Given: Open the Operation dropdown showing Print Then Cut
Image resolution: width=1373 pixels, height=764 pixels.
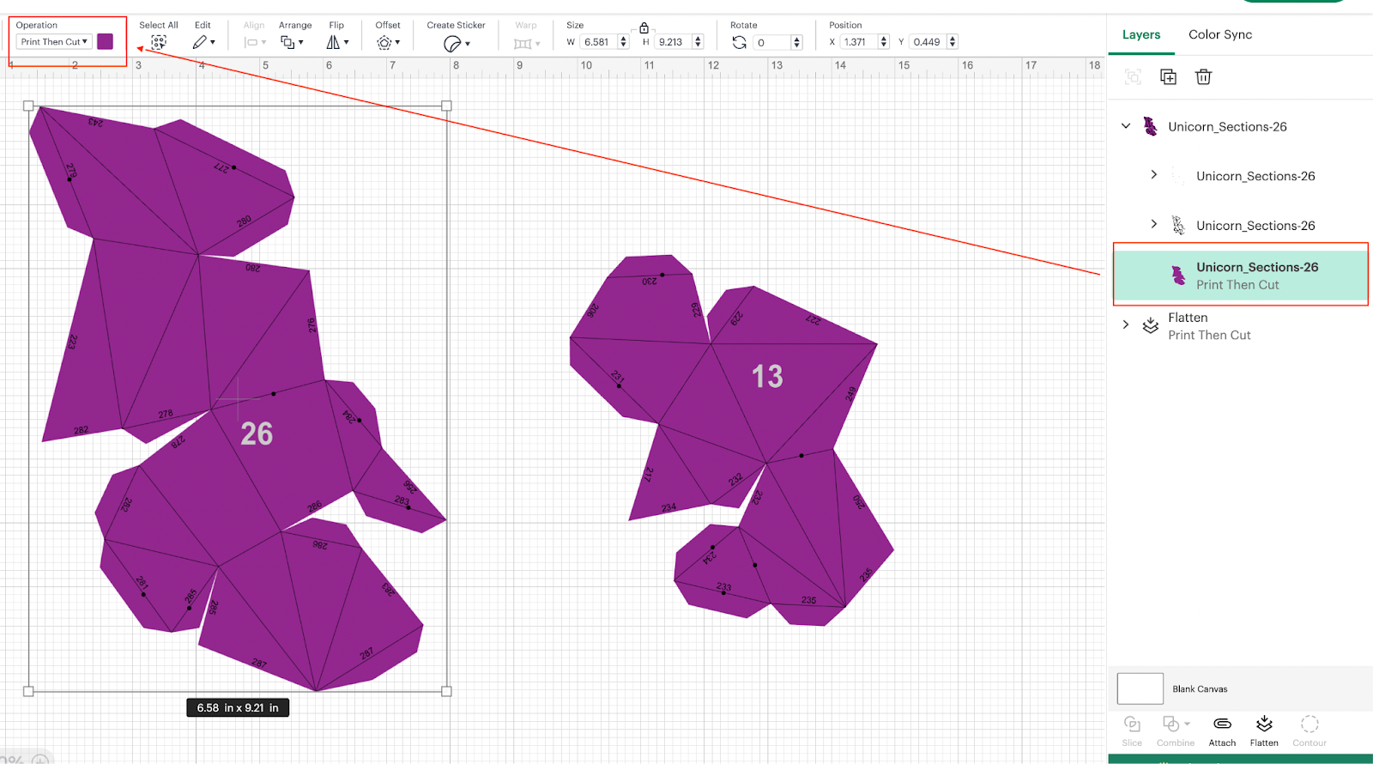Looking at the screenshot, I should (x=54, y=41).
